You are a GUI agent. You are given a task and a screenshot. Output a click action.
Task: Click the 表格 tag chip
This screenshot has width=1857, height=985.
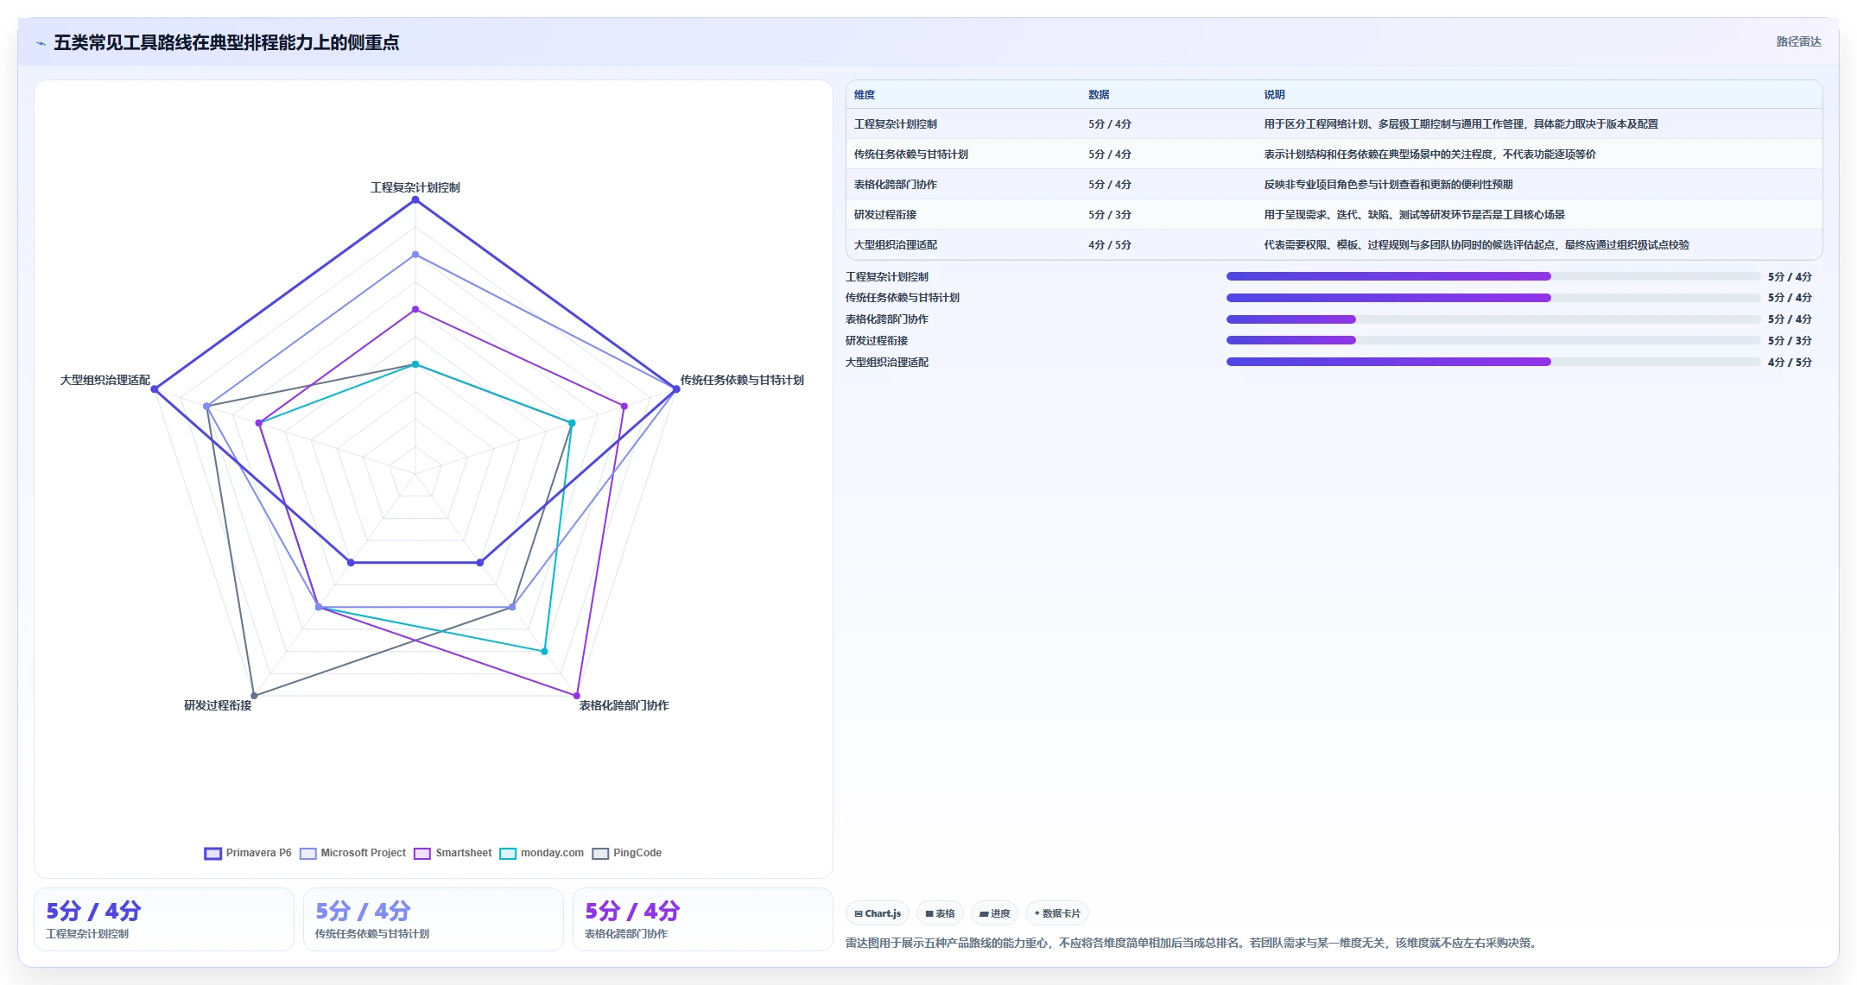(940, 913)
